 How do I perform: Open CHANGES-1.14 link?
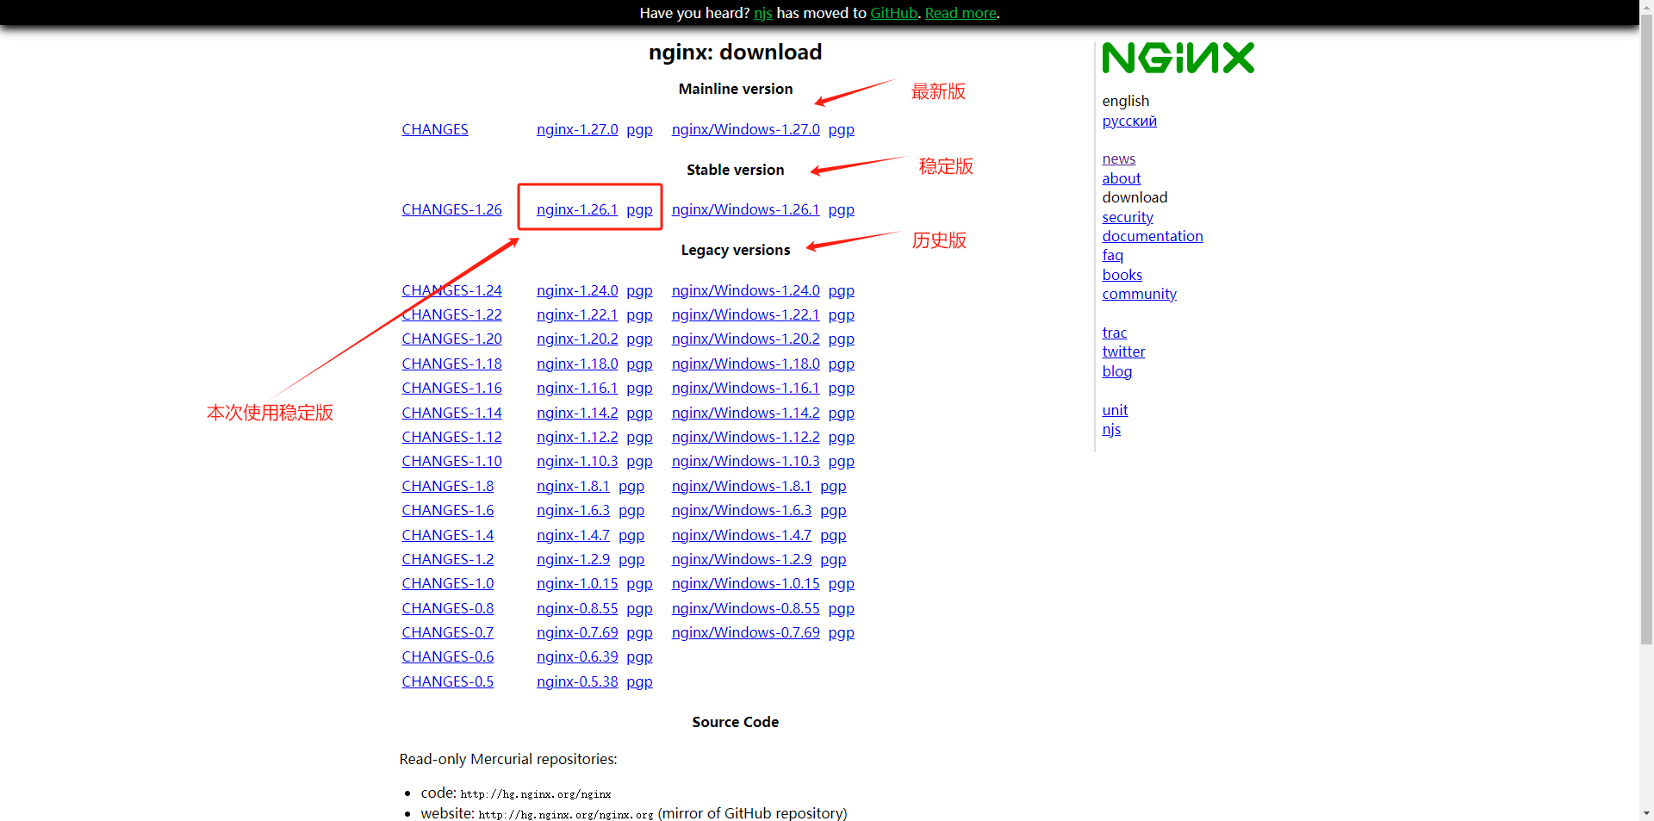point(451,413)
